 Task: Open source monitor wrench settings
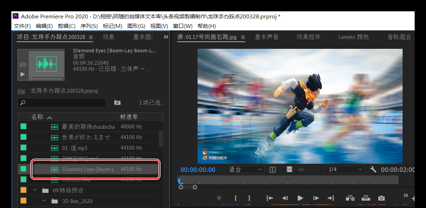pos(373,169)
